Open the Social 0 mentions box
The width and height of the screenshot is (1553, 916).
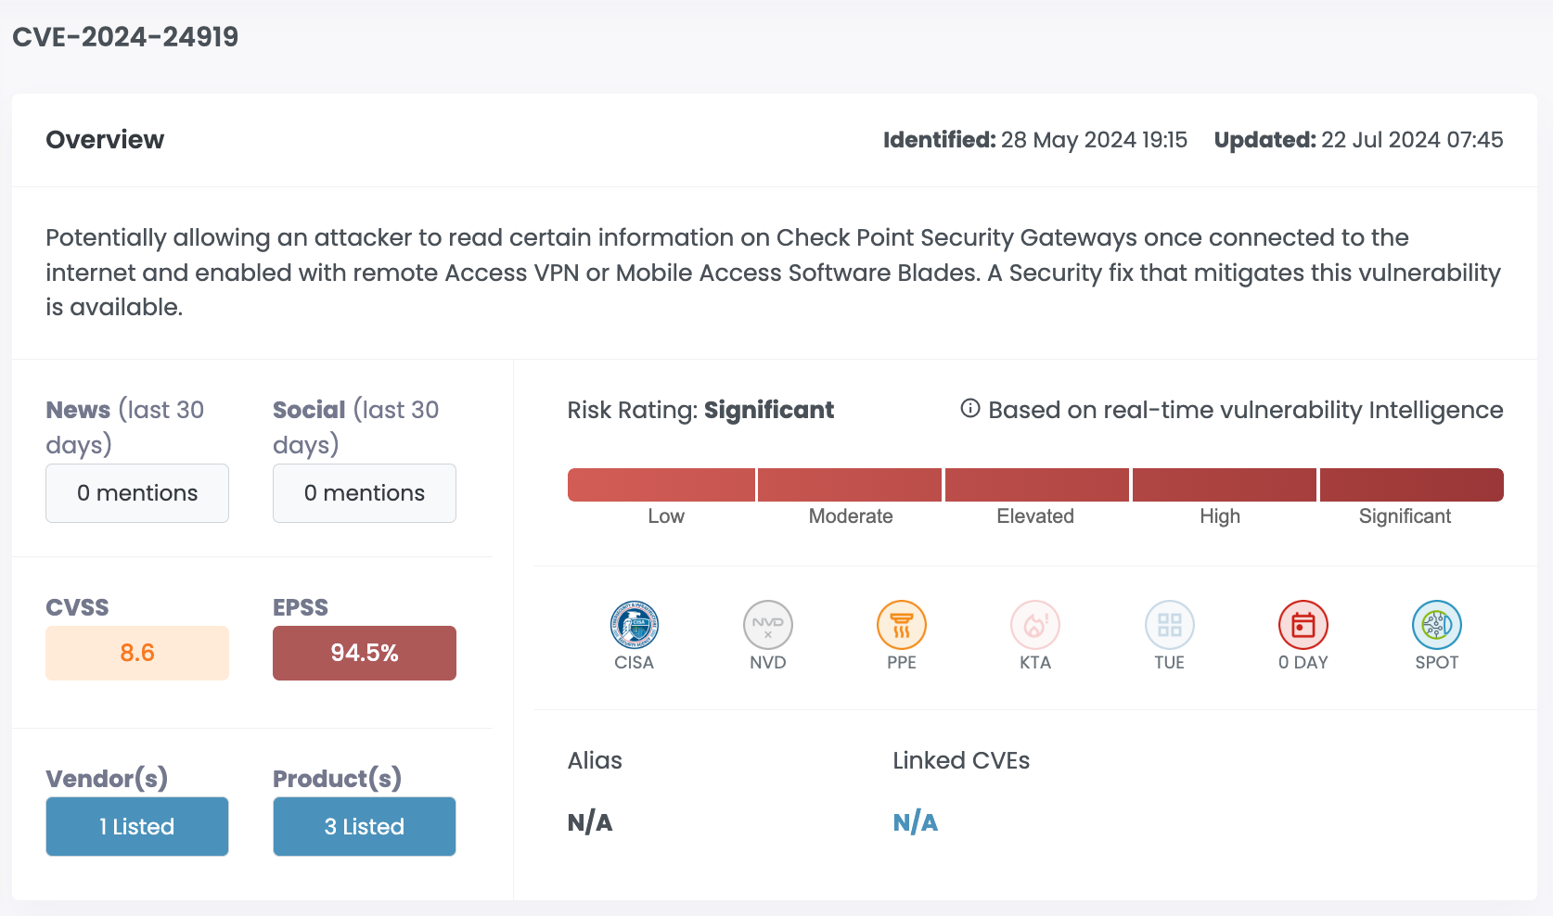pyautogui.click(x=365, y=493)
